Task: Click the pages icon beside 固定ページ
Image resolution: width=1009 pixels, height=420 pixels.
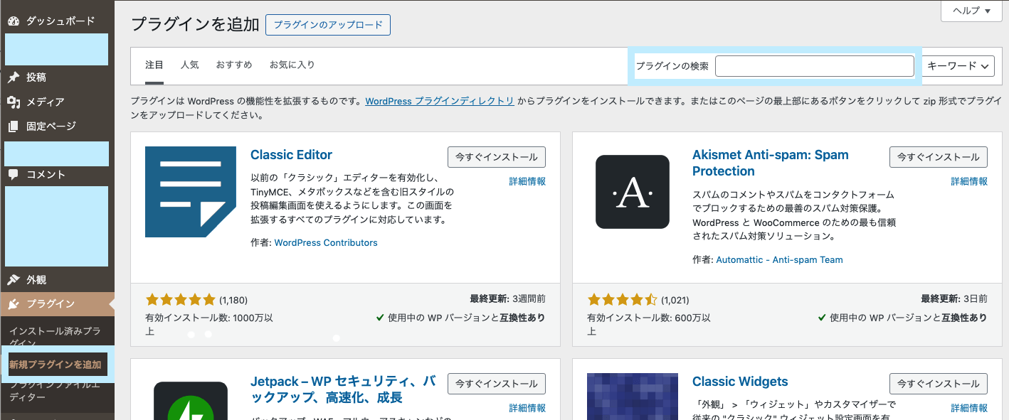Action: pos(14,126)
